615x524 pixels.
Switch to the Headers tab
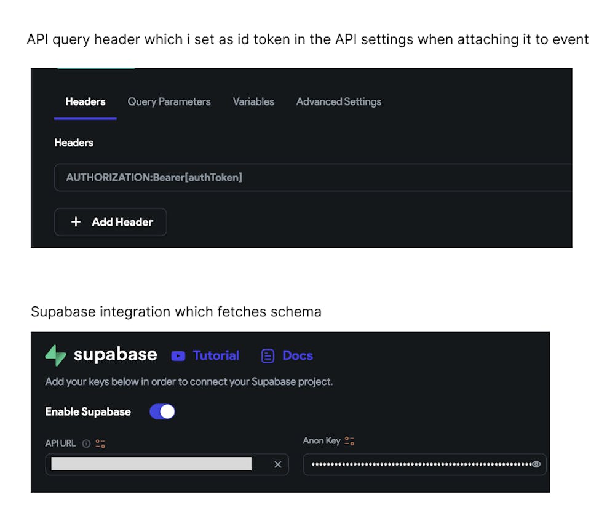tap(85, 101)
